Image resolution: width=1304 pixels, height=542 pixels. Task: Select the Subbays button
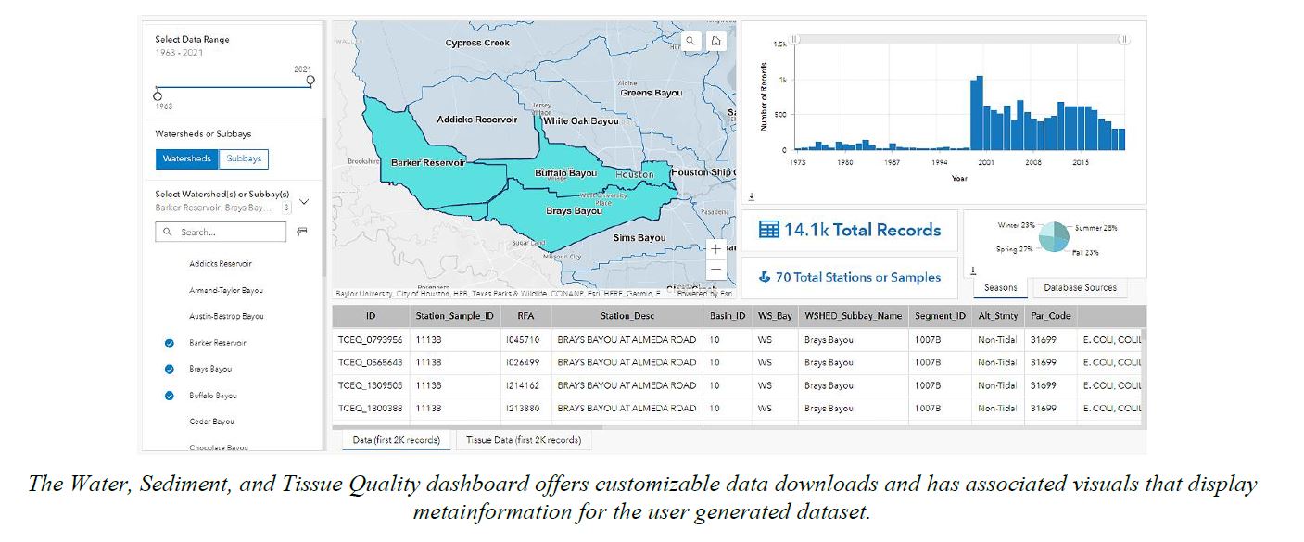pos(243,158)
